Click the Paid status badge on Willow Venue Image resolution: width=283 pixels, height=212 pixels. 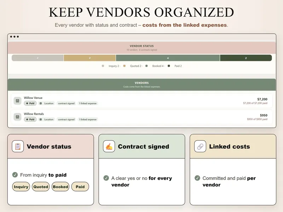[x=30, y=103]
